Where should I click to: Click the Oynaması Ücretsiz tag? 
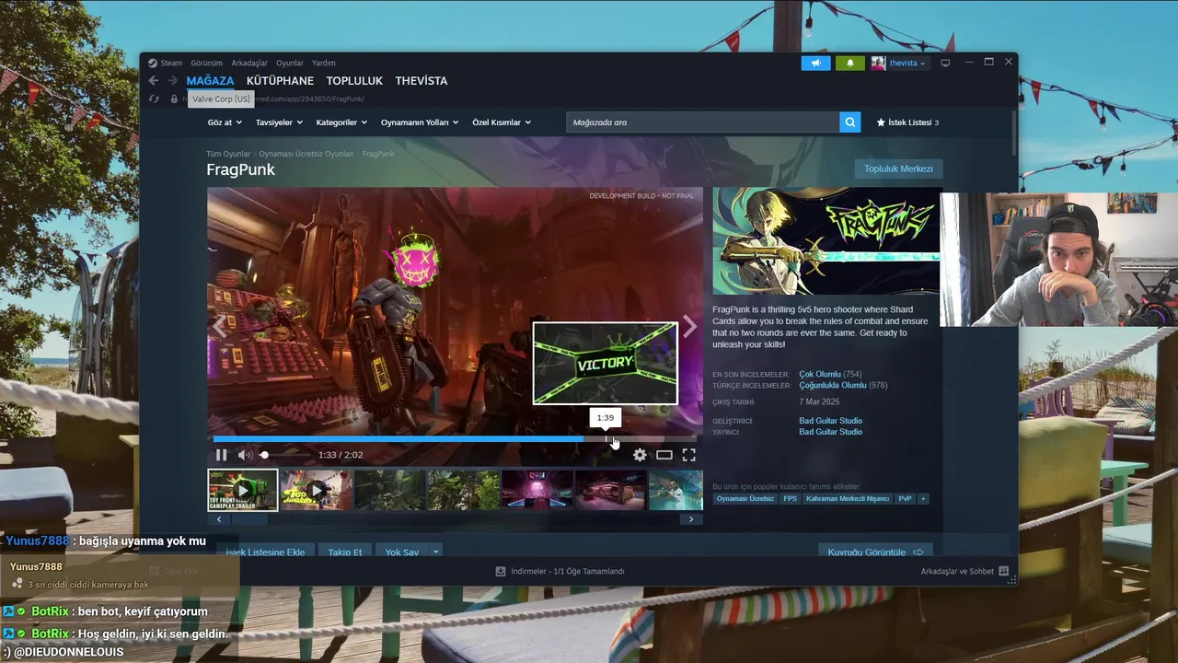coord(745,498)
